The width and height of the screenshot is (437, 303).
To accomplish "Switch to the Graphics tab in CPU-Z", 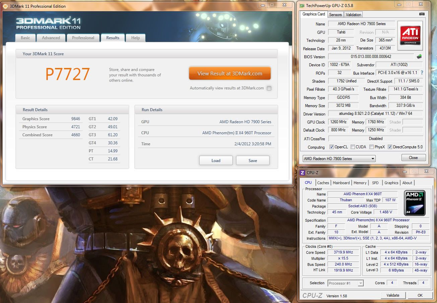I will coord(391,183).
